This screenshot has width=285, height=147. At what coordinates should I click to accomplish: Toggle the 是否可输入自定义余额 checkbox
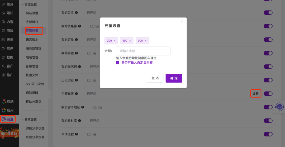tap(118, 63)
